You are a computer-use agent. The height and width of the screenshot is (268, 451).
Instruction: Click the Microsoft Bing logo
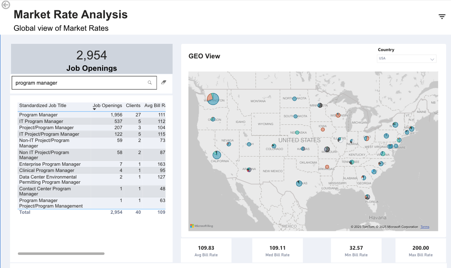[202, 226]
